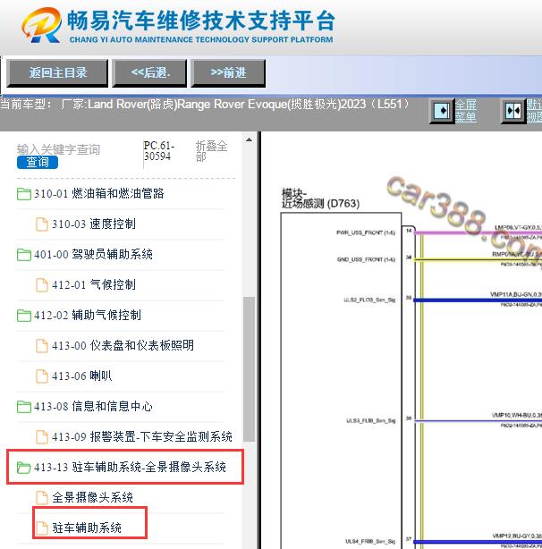This screenshot has height=549, width=542.
Task: Go back with <<后退 button
Action: (x=149, y=72)
